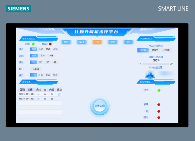The image size is (195, 141).
Task: Click the 命令 column header
Action: pyautogui.click(x=39, y=90)
